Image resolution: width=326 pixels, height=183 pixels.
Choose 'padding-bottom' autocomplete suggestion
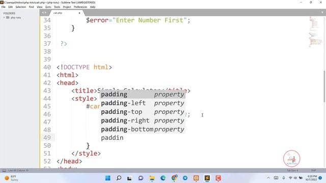[143, 129]
